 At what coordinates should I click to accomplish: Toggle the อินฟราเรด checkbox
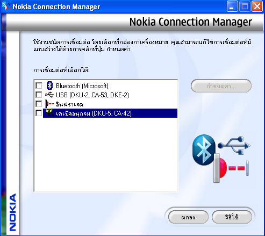pos(39,104)
